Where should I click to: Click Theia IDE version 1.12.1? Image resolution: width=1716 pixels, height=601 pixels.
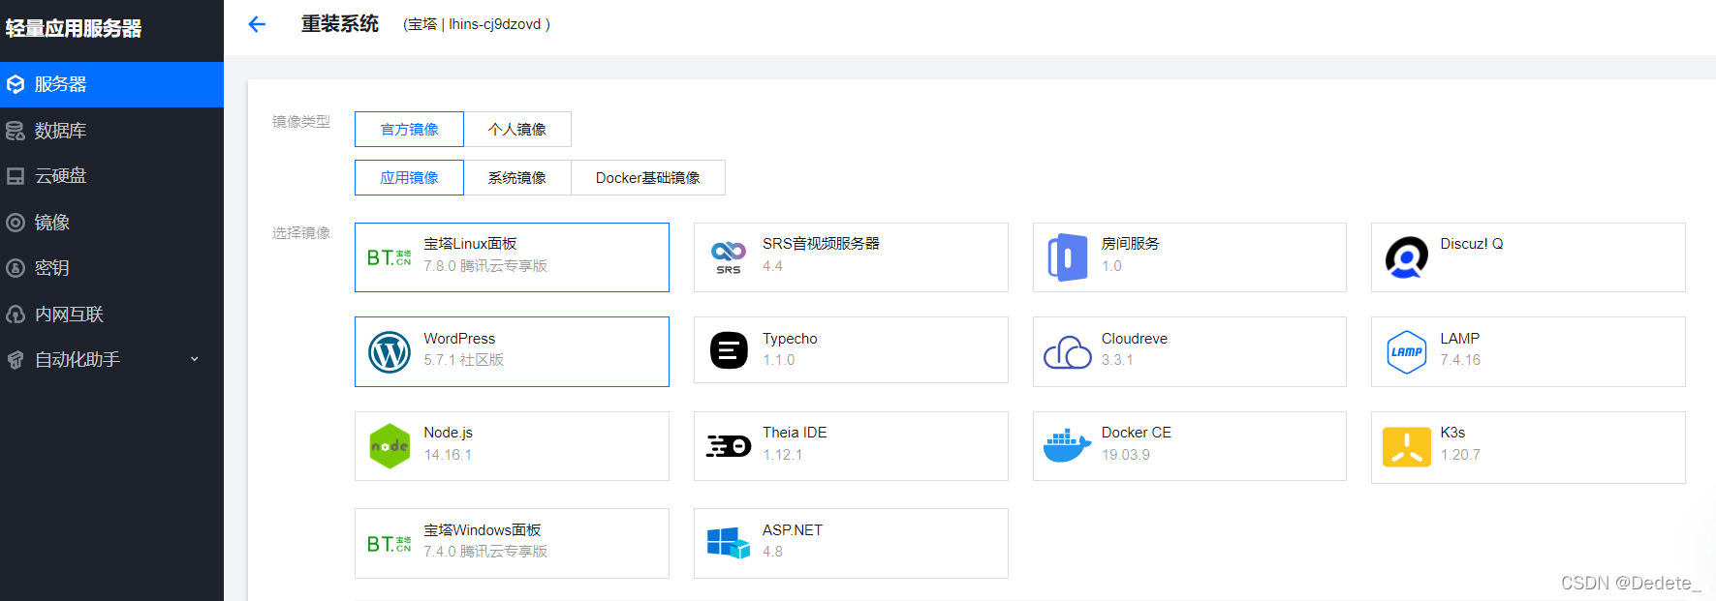coord(783,455)
